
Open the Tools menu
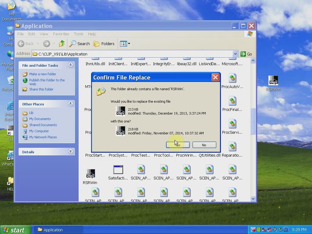pos(78,34)
